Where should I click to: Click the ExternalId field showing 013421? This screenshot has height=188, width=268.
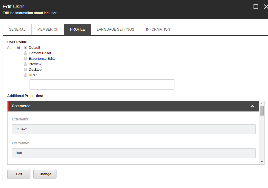click(134, 129)
